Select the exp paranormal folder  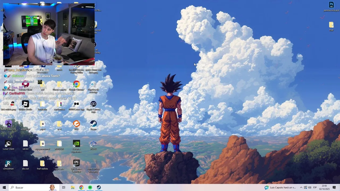tap(42, 145)
